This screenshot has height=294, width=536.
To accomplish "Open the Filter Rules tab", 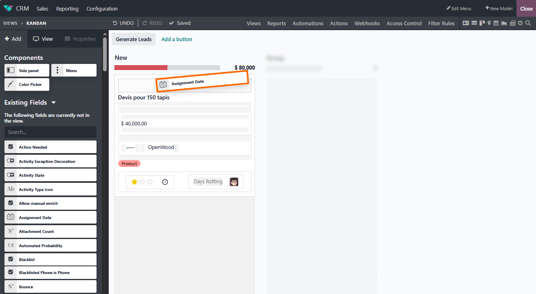I will [x=442, y=23].
